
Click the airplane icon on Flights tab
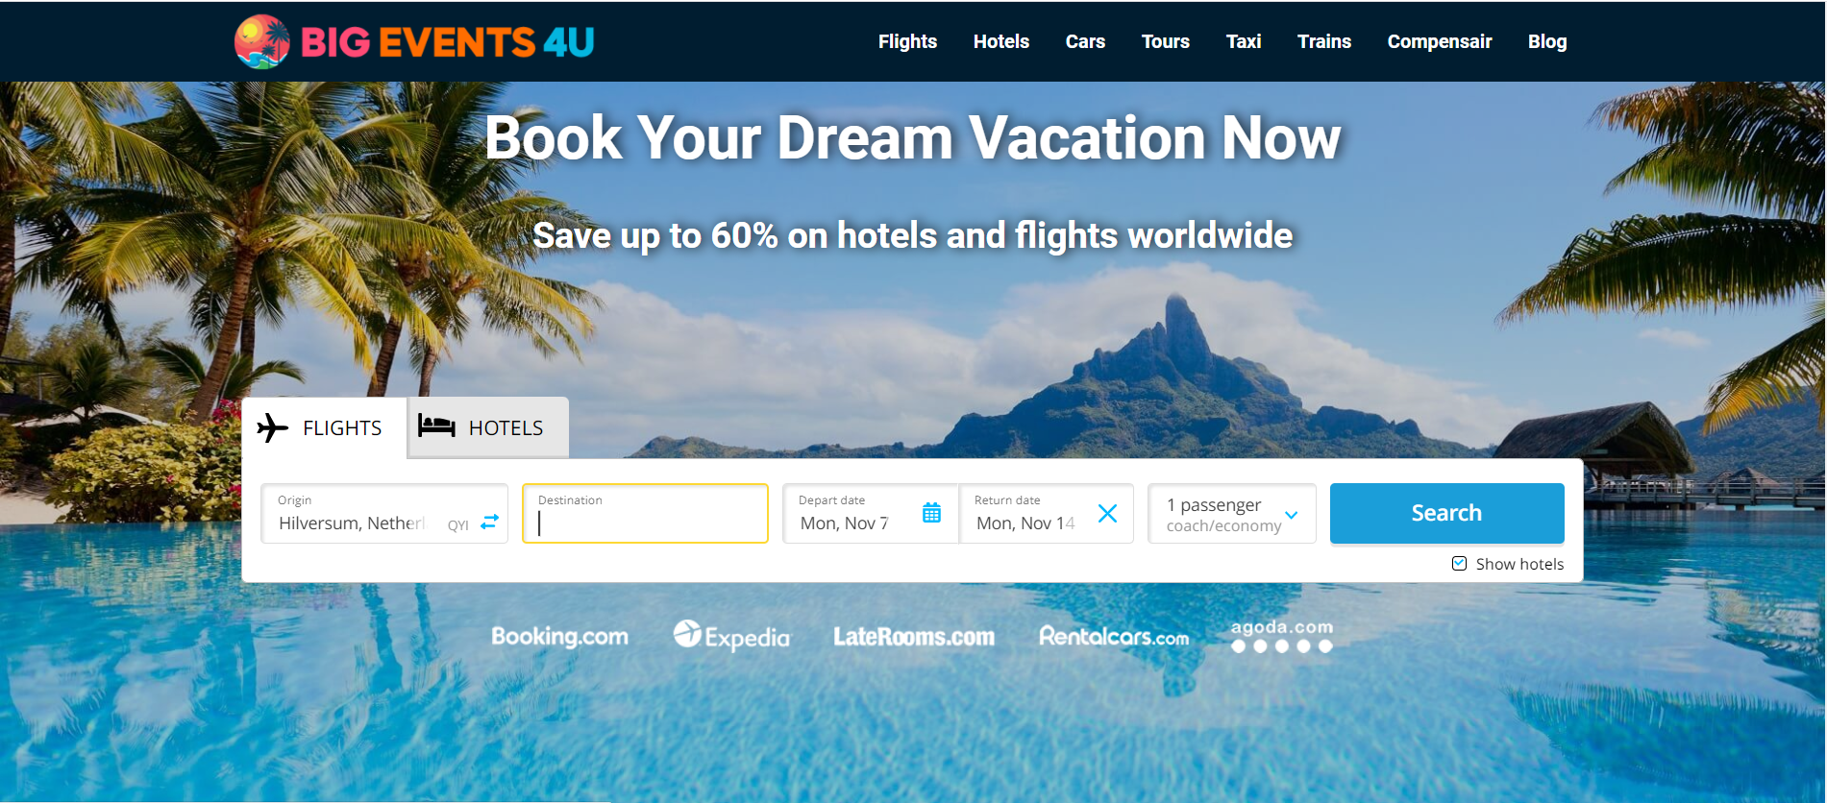(273, 427)
